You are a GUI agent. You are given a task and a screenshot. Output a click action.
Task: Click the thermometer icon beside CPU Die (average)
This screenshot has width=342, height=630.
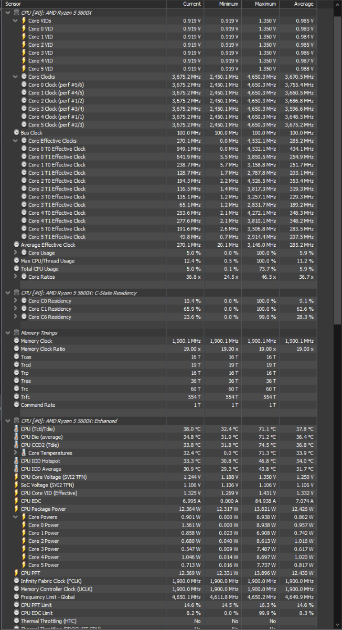16,437
